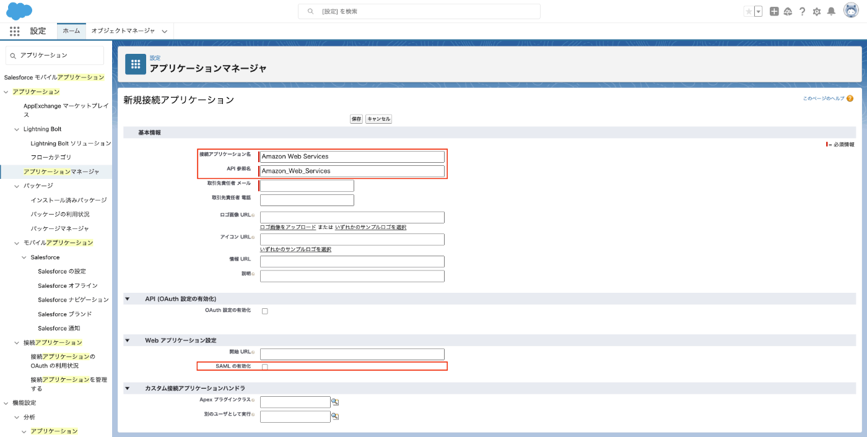Open the notifications bell icon
867x437 pixels.
pyautogui.click(x=831, y=11)
